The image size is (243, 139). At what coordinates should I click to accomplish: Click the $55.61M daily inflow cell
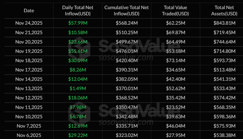[78, 51]
